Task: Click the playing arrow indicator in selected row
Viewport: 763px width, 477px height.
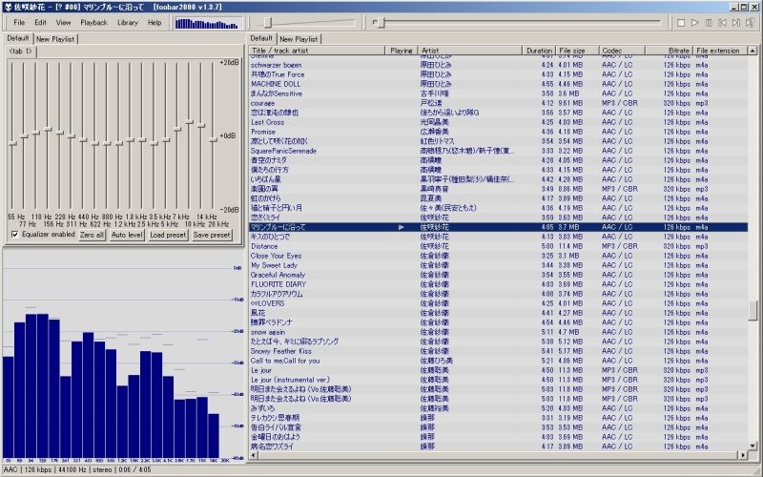Action: pos(402,227)
